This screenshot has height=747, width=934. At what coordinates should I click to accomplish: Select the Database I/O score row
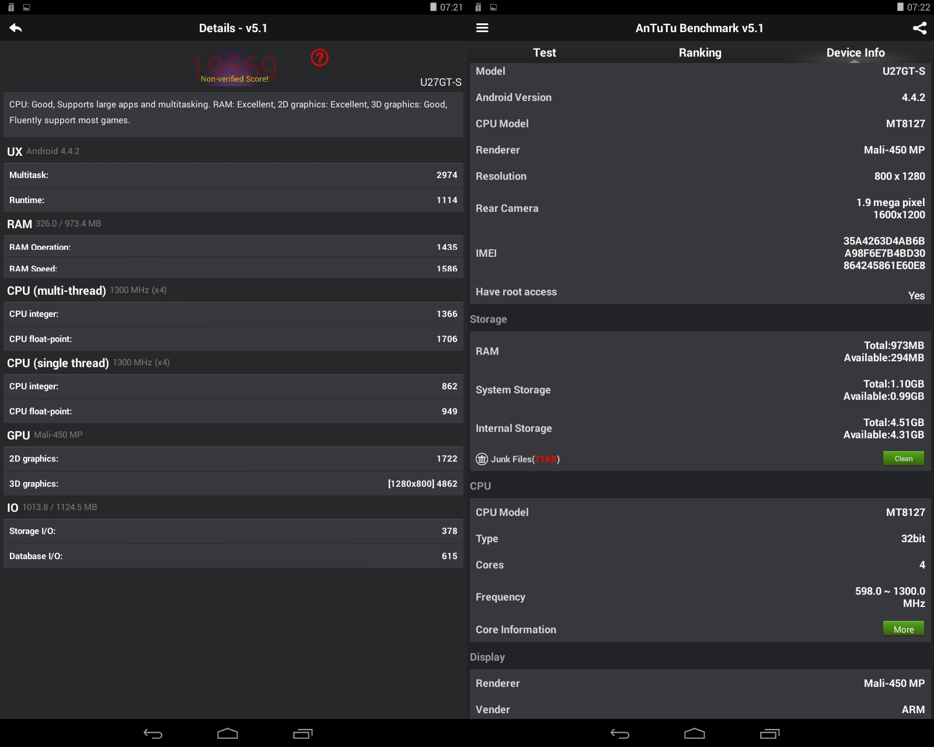click(233, 556)
